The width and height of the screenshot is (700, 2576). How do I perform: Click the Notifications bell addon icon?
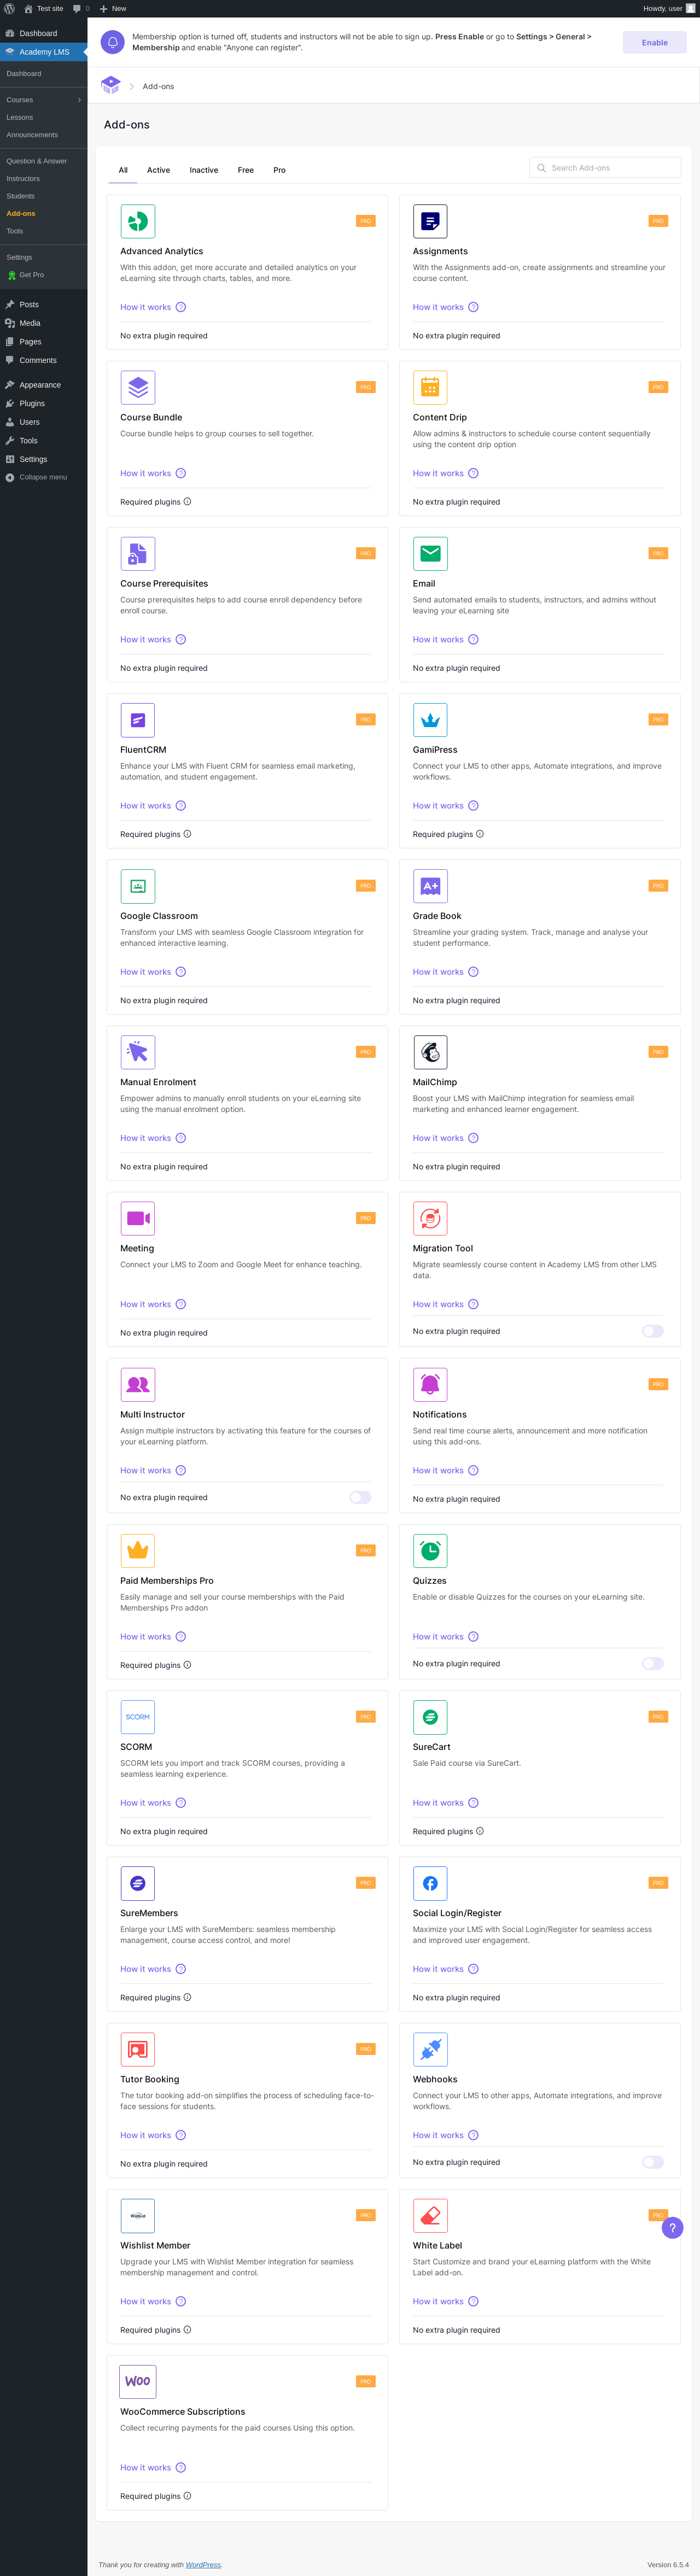pos(430,1384)
